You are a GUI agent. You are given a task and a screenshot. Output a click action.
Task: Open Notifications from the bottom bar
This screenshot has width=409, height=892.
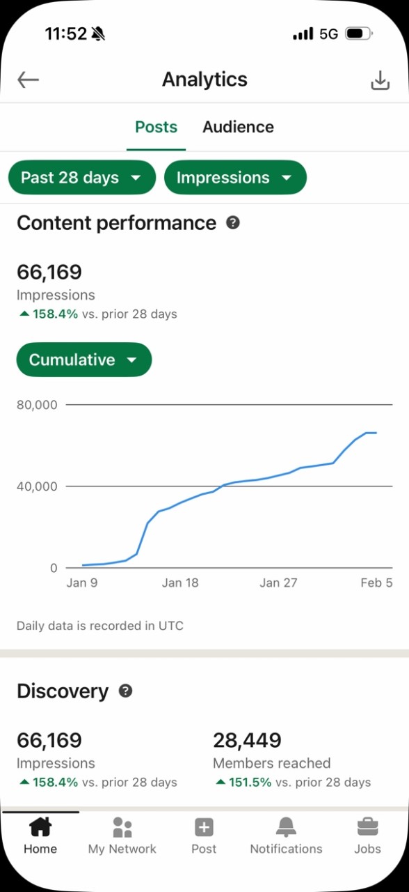[285, 835]
